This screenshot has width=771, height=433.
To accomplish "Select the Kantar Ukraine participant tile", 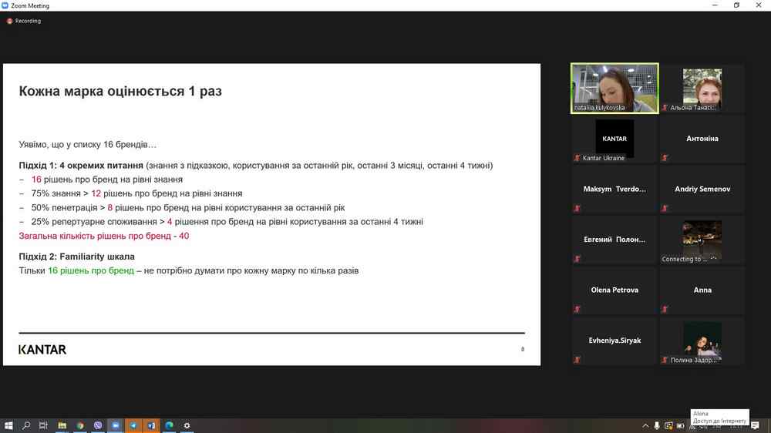I will pyautogui.click(x=614, y=139).
